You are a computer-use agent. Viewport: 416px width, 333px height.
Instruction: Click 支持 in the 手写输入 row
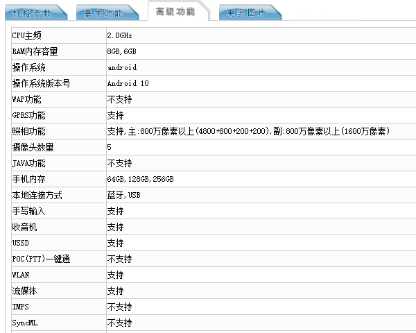point(115,211)
